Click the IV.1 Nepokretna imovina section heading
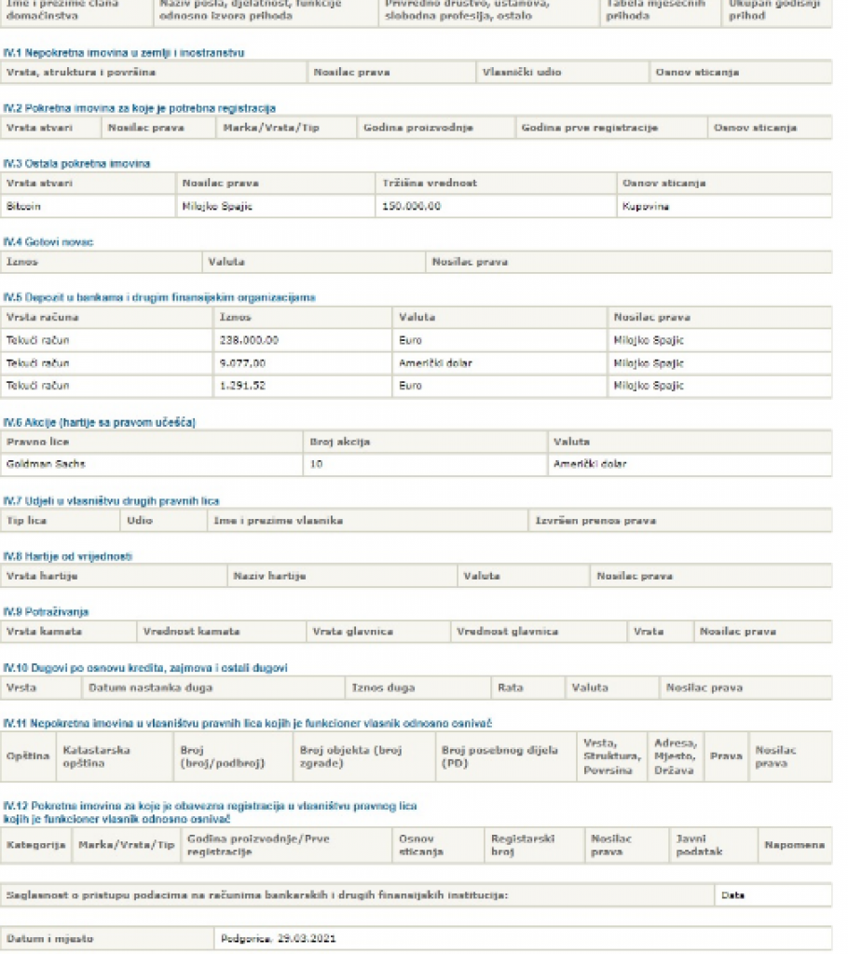 124,52
